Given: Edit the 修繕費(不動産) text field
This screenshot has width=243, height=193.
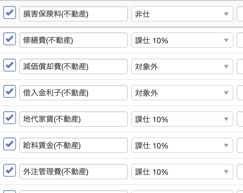Looking at the screenshot, I should click(73, 40).
